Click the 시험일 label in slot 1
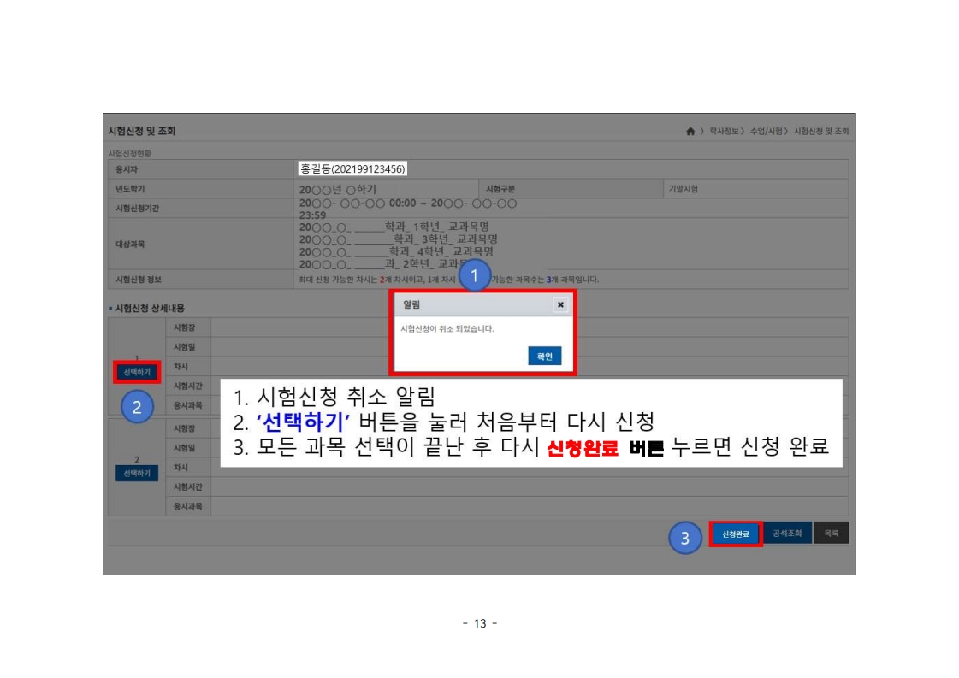The image size is (959, 678). [184, 347]
